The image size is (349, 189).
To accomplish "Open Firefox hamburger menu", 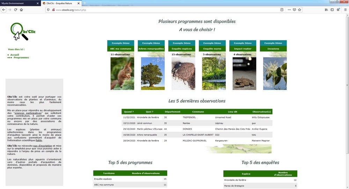I will (x=344, y=10).
